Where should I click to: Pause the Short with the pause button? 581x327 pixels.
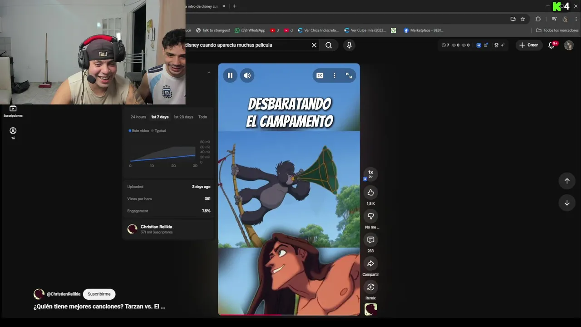coord(230,75)
